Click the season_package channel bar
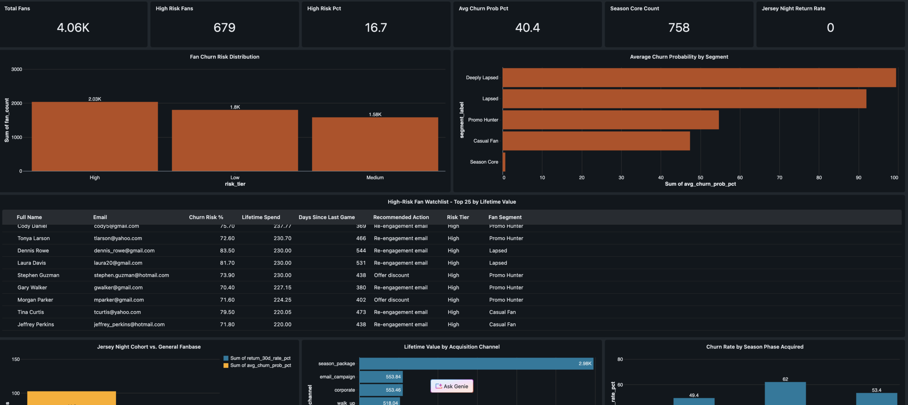The image size is (908, 405). pos(476,363)
